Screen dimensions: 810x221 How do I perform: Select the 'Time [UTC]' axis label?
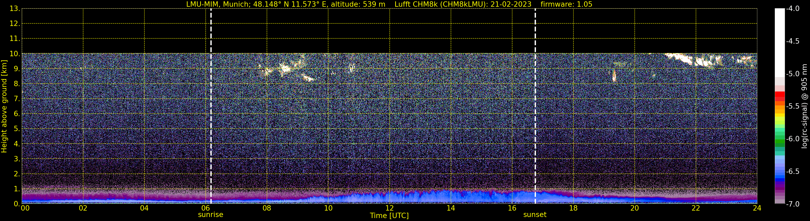(x=389, y=215)
